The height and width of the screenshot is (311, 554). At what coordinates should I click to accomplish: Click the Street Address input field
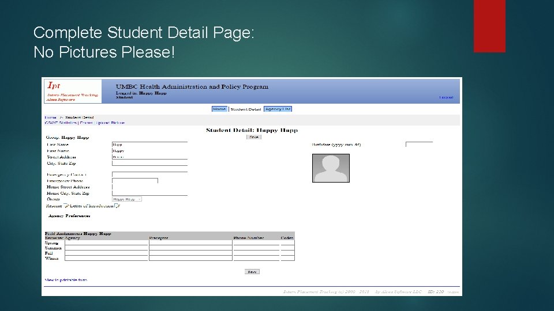150,157
